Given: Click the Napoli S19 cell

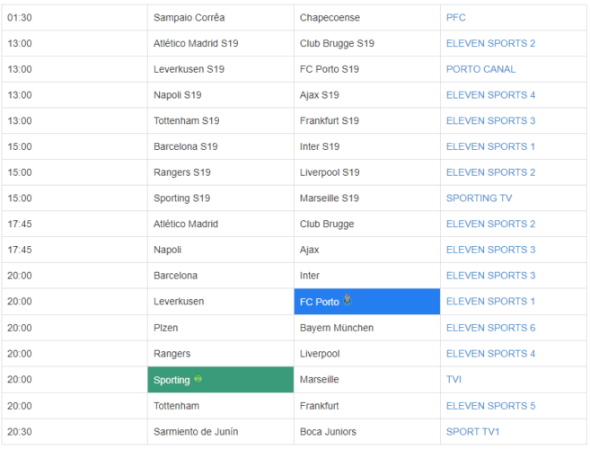Looking at the screenshot, I should (221, 95).
